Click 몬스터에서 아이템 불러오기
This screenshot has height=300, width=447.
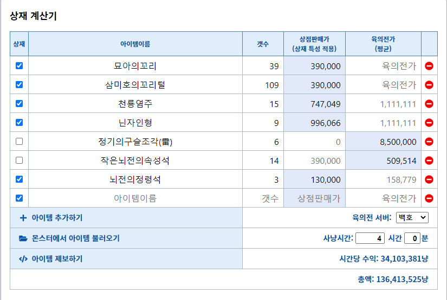pos(69,238)
